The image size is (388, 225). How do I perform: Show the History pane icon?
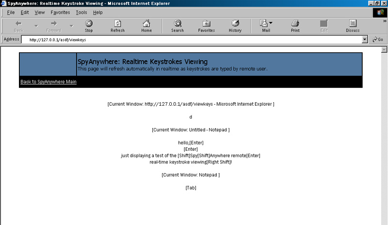coord(235,26)
